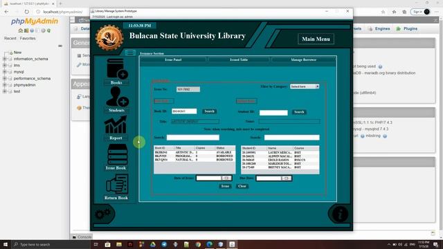Open Telegram from the taskbar
Viewport: 443px width, 249px height.
164,244
